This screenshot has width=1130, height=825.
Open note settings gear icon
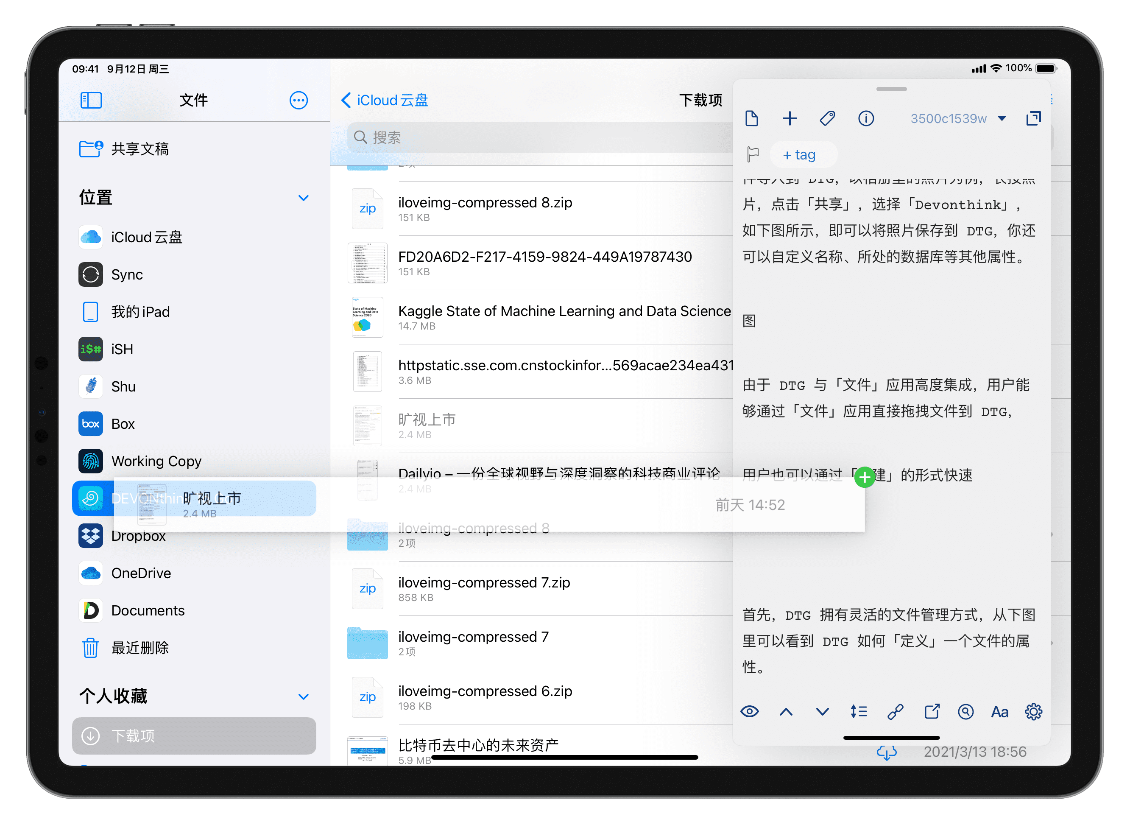click(1034, 712)
